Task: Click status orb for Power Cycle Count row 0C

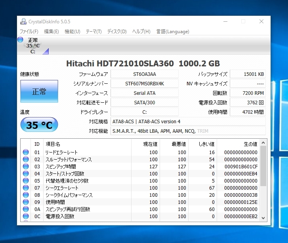Action: point(26,217)
